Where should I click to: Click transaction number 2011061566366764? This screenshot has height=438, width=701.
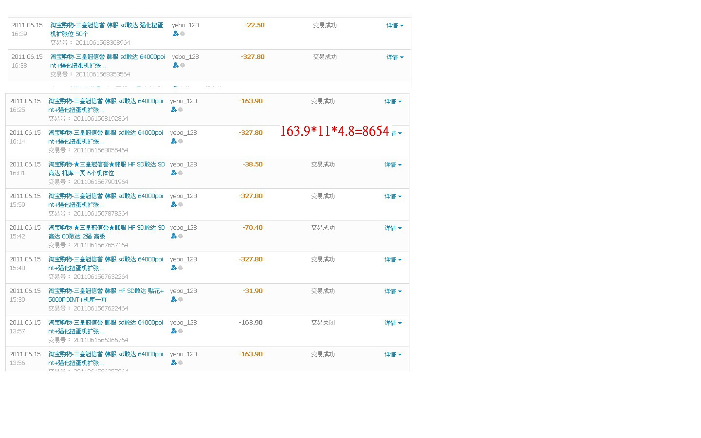click(101, 340)
